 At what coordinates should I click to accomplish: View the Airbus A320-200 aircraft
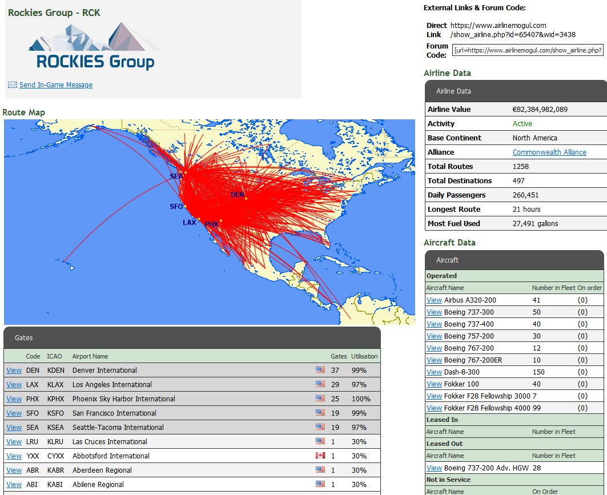click(434, 300)
